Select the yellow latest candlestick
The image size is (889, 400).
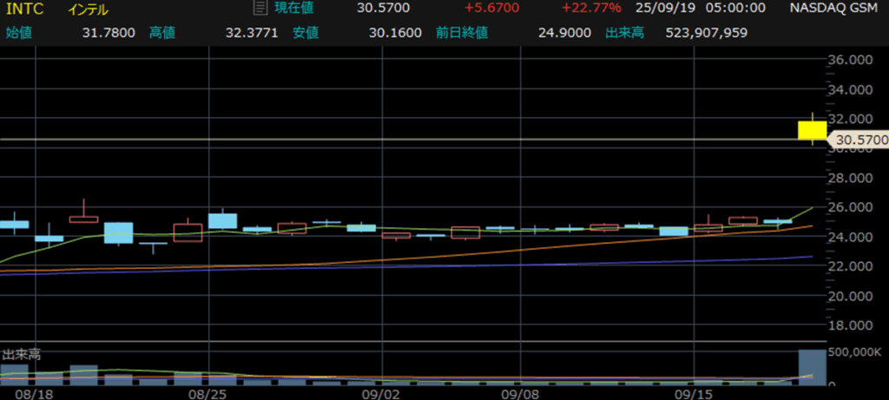[x=812, y=130]
